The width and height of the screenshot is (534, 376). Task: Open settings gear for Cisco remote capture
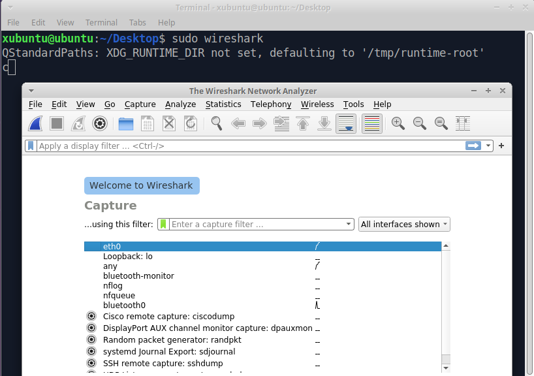click(91, 316)
